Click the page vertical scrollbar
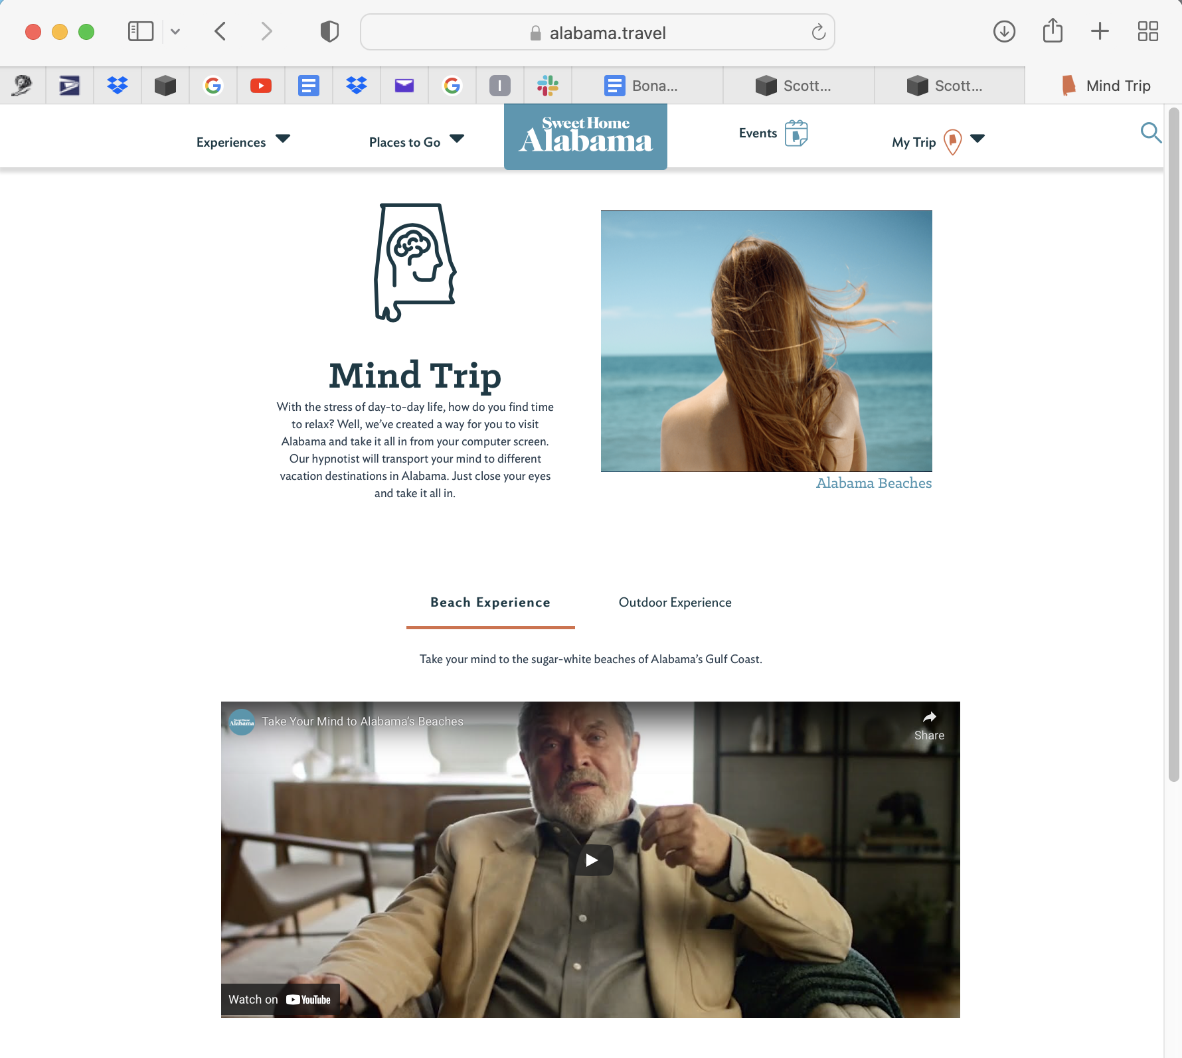 [1174, 445]
